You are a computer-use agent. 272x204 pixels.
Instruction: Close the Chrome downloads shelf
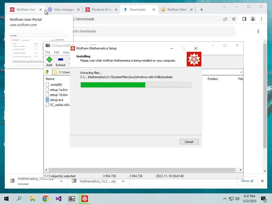[x=262, y=181]
